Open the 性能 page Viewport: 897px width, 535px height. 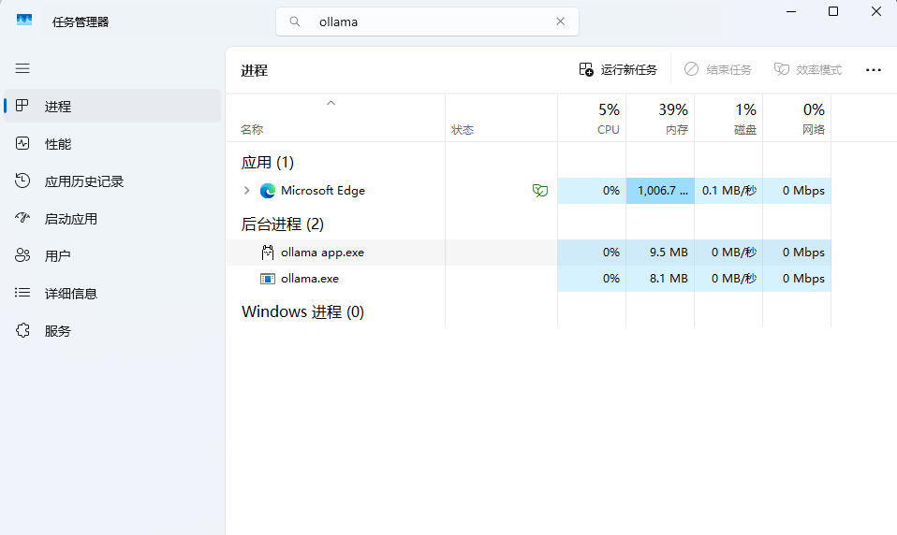tap(112, 143)
